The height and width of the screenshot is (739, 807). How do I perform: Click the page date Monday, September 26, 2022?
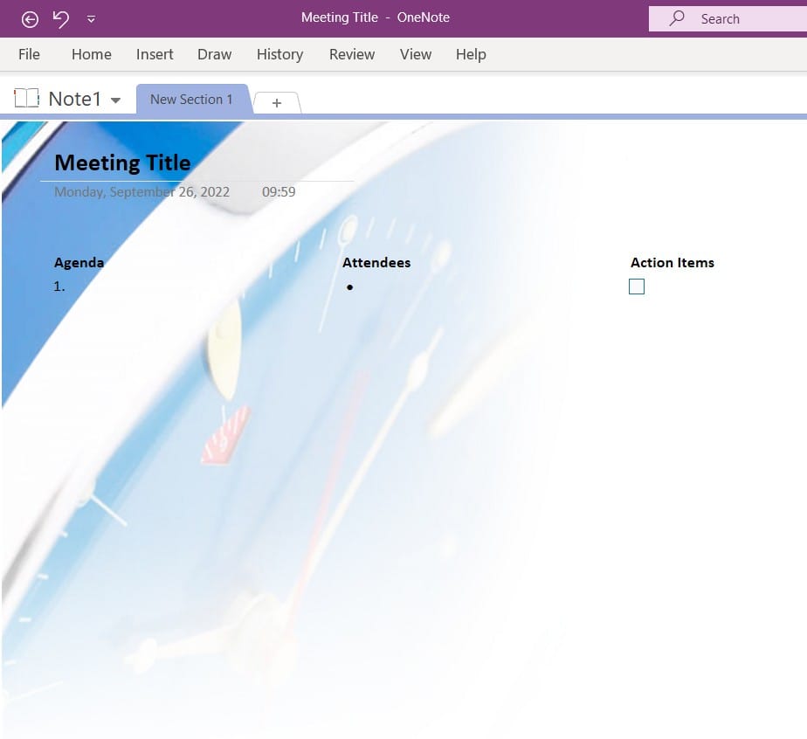tap(141, 191)
